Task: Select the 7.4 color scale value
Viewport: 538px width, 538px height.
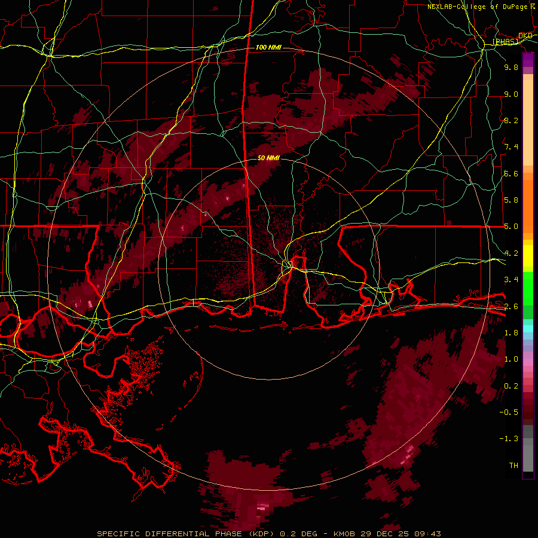Action: (511, 147)
